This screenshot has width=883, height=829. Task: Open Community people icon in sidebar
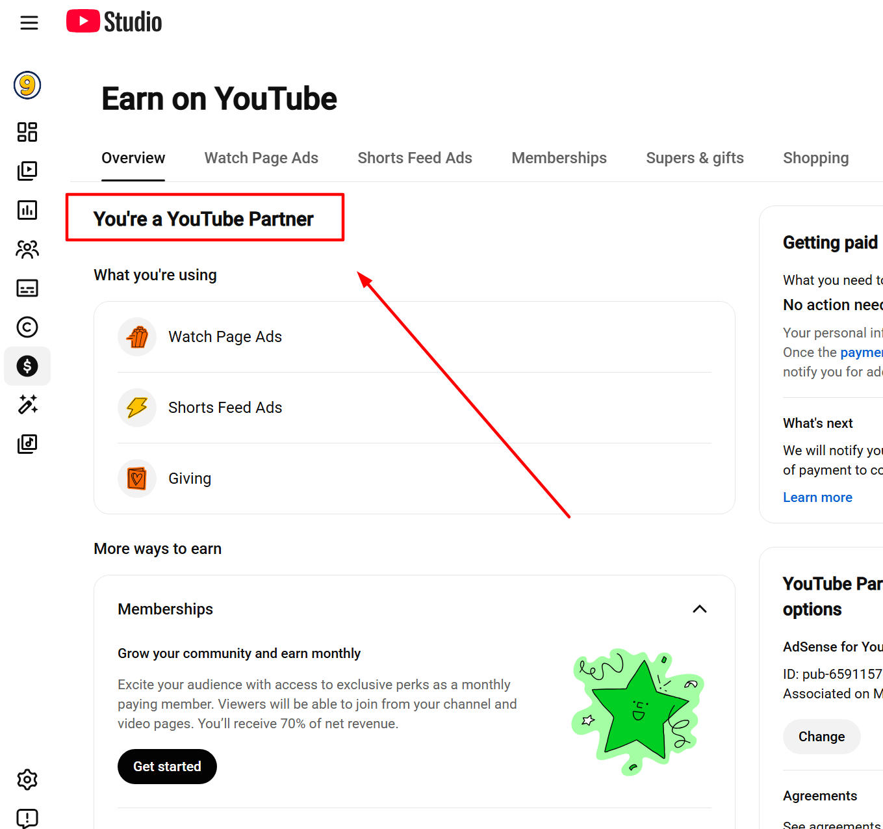coord(27,249)
